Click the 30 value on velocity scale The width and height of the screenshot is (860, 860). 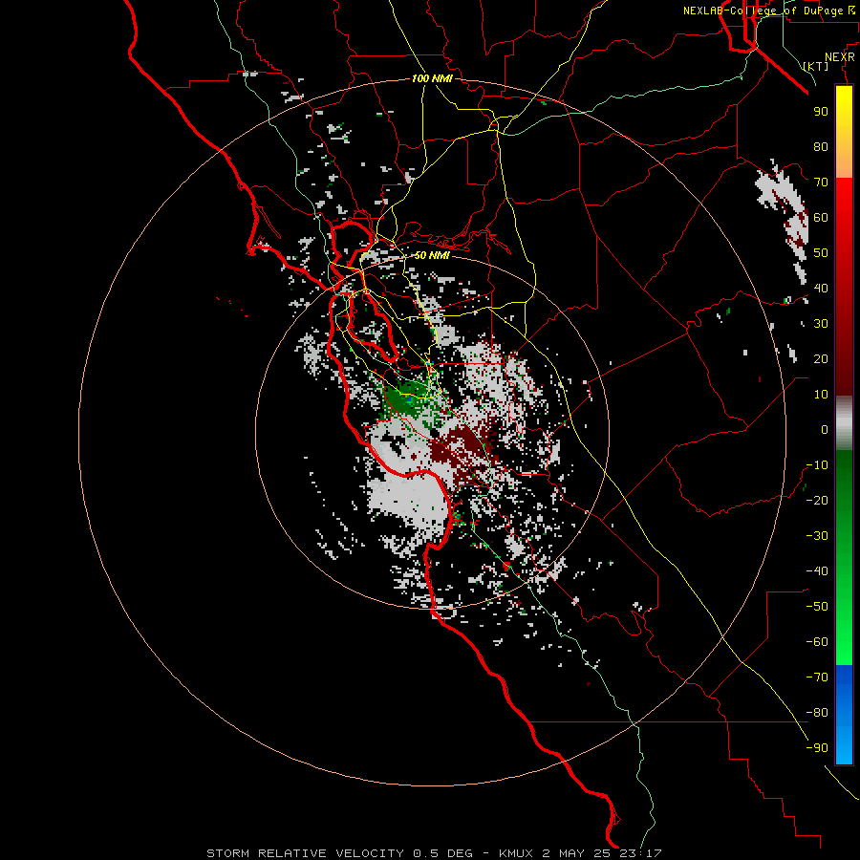point(821,324)
